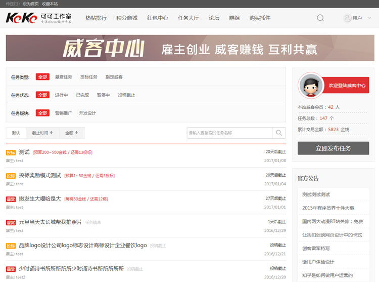Click the 悬赏 badge beside 少时诵诗书
379x282 pixels.
click(11, 269)
